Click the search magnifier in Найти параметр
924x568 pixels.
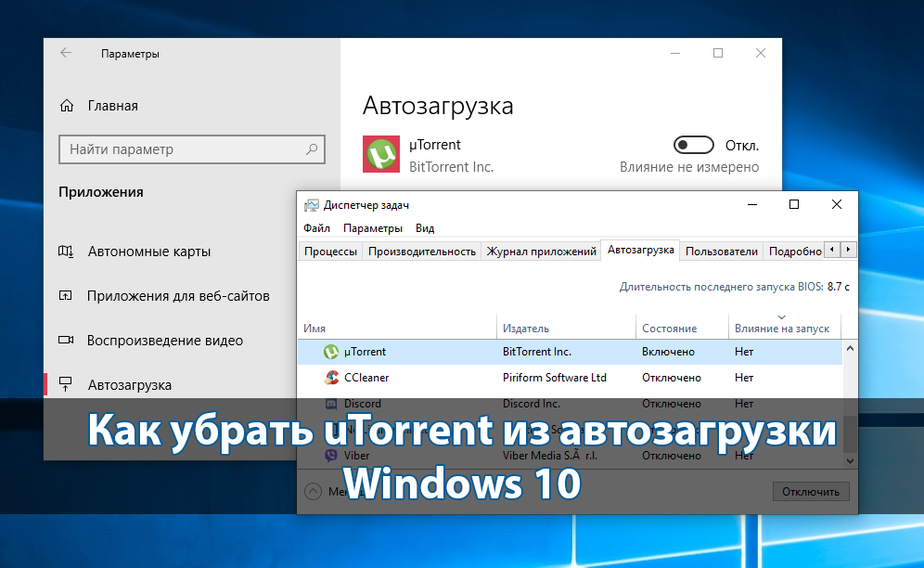tap(312, 149)
